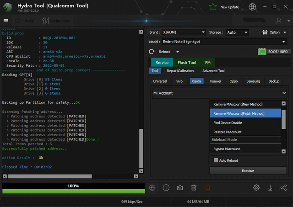Click the log horizontal scrollbar thumb
293x207 pixels.
click(50, 176)
